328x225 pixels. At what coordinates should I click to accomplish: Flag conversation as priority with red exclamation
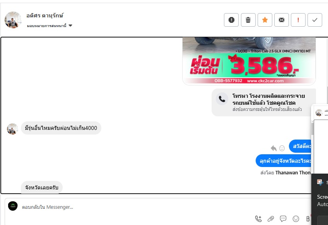[298, 20]
